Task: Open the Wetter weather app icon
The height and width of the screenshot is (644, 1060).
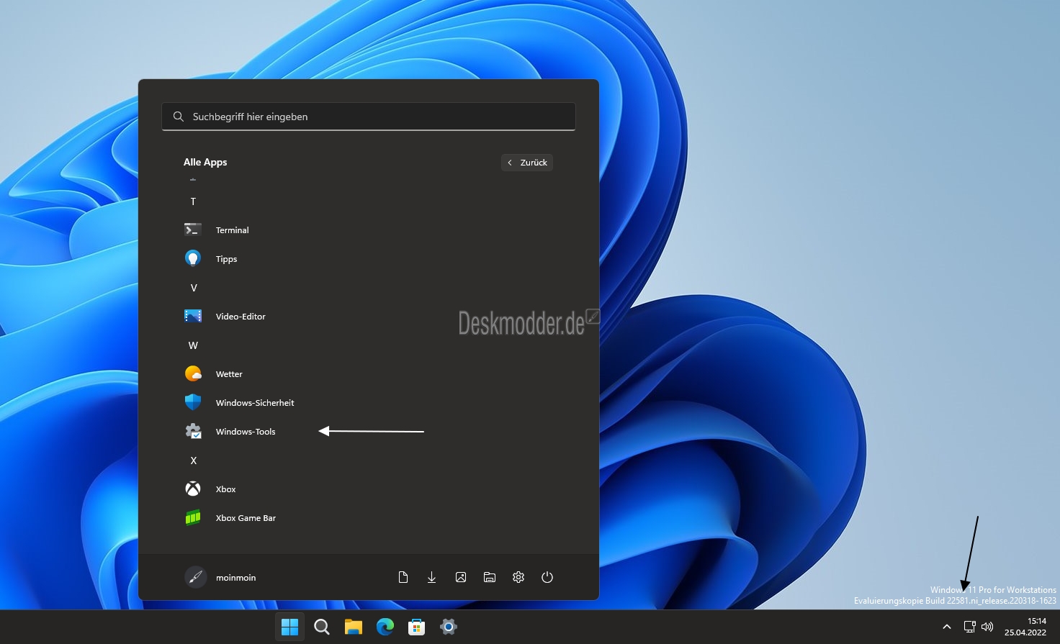Action: tap(193, 373)
